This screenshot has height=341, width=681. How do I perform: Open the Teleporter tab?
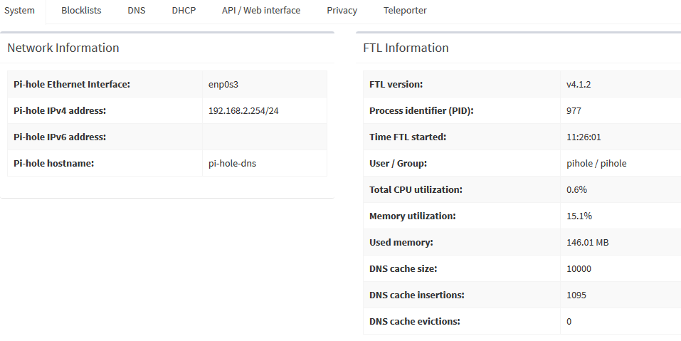pos(405,11)
